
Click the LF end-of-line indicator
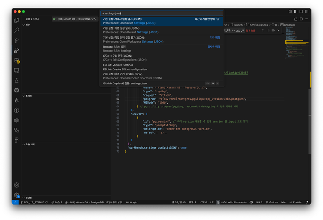coord(212,202)
